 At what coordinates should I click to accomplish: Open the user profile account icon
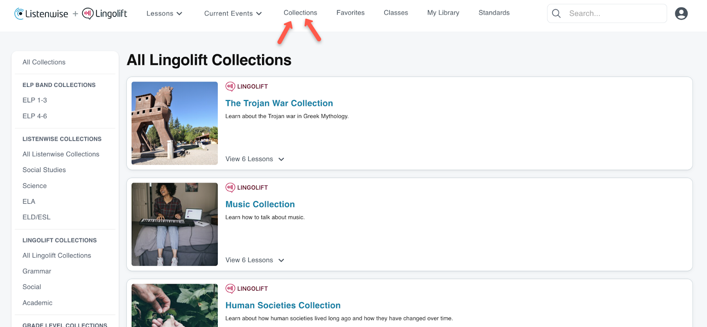(x=681, y=14)
